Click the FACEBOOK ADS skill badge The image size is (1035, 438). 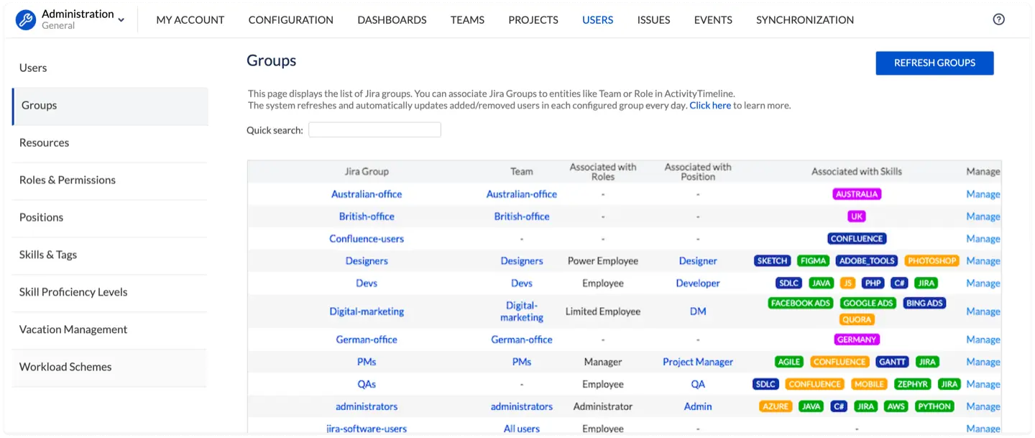801,304
